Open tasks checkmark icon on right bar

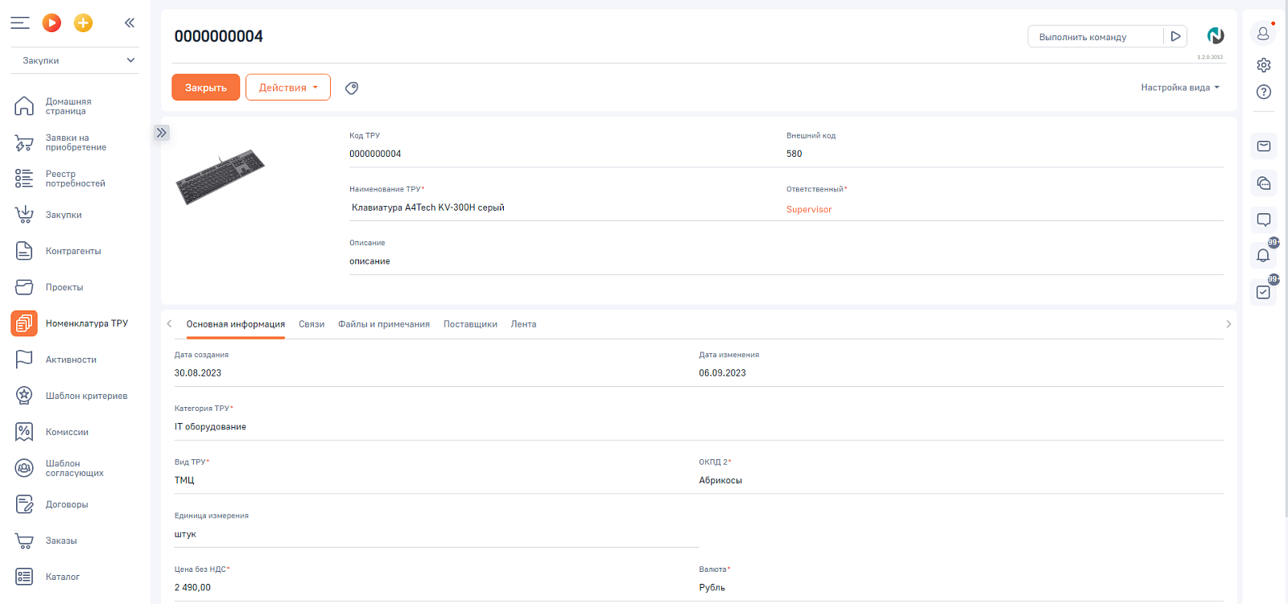[x=1264, y=292]
